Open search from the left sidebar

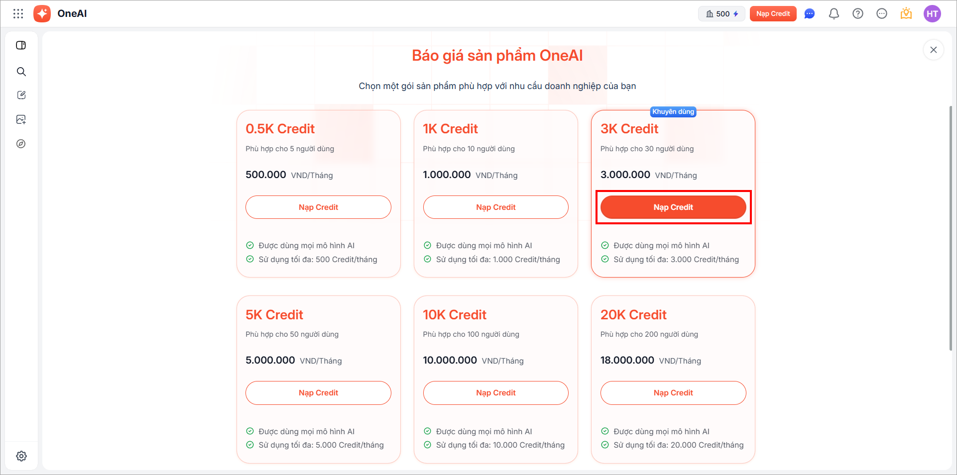tap(21, 72)
